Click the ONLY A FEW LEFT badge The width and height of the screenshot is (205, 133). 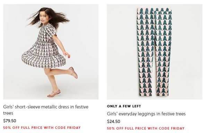click(124, 106)
